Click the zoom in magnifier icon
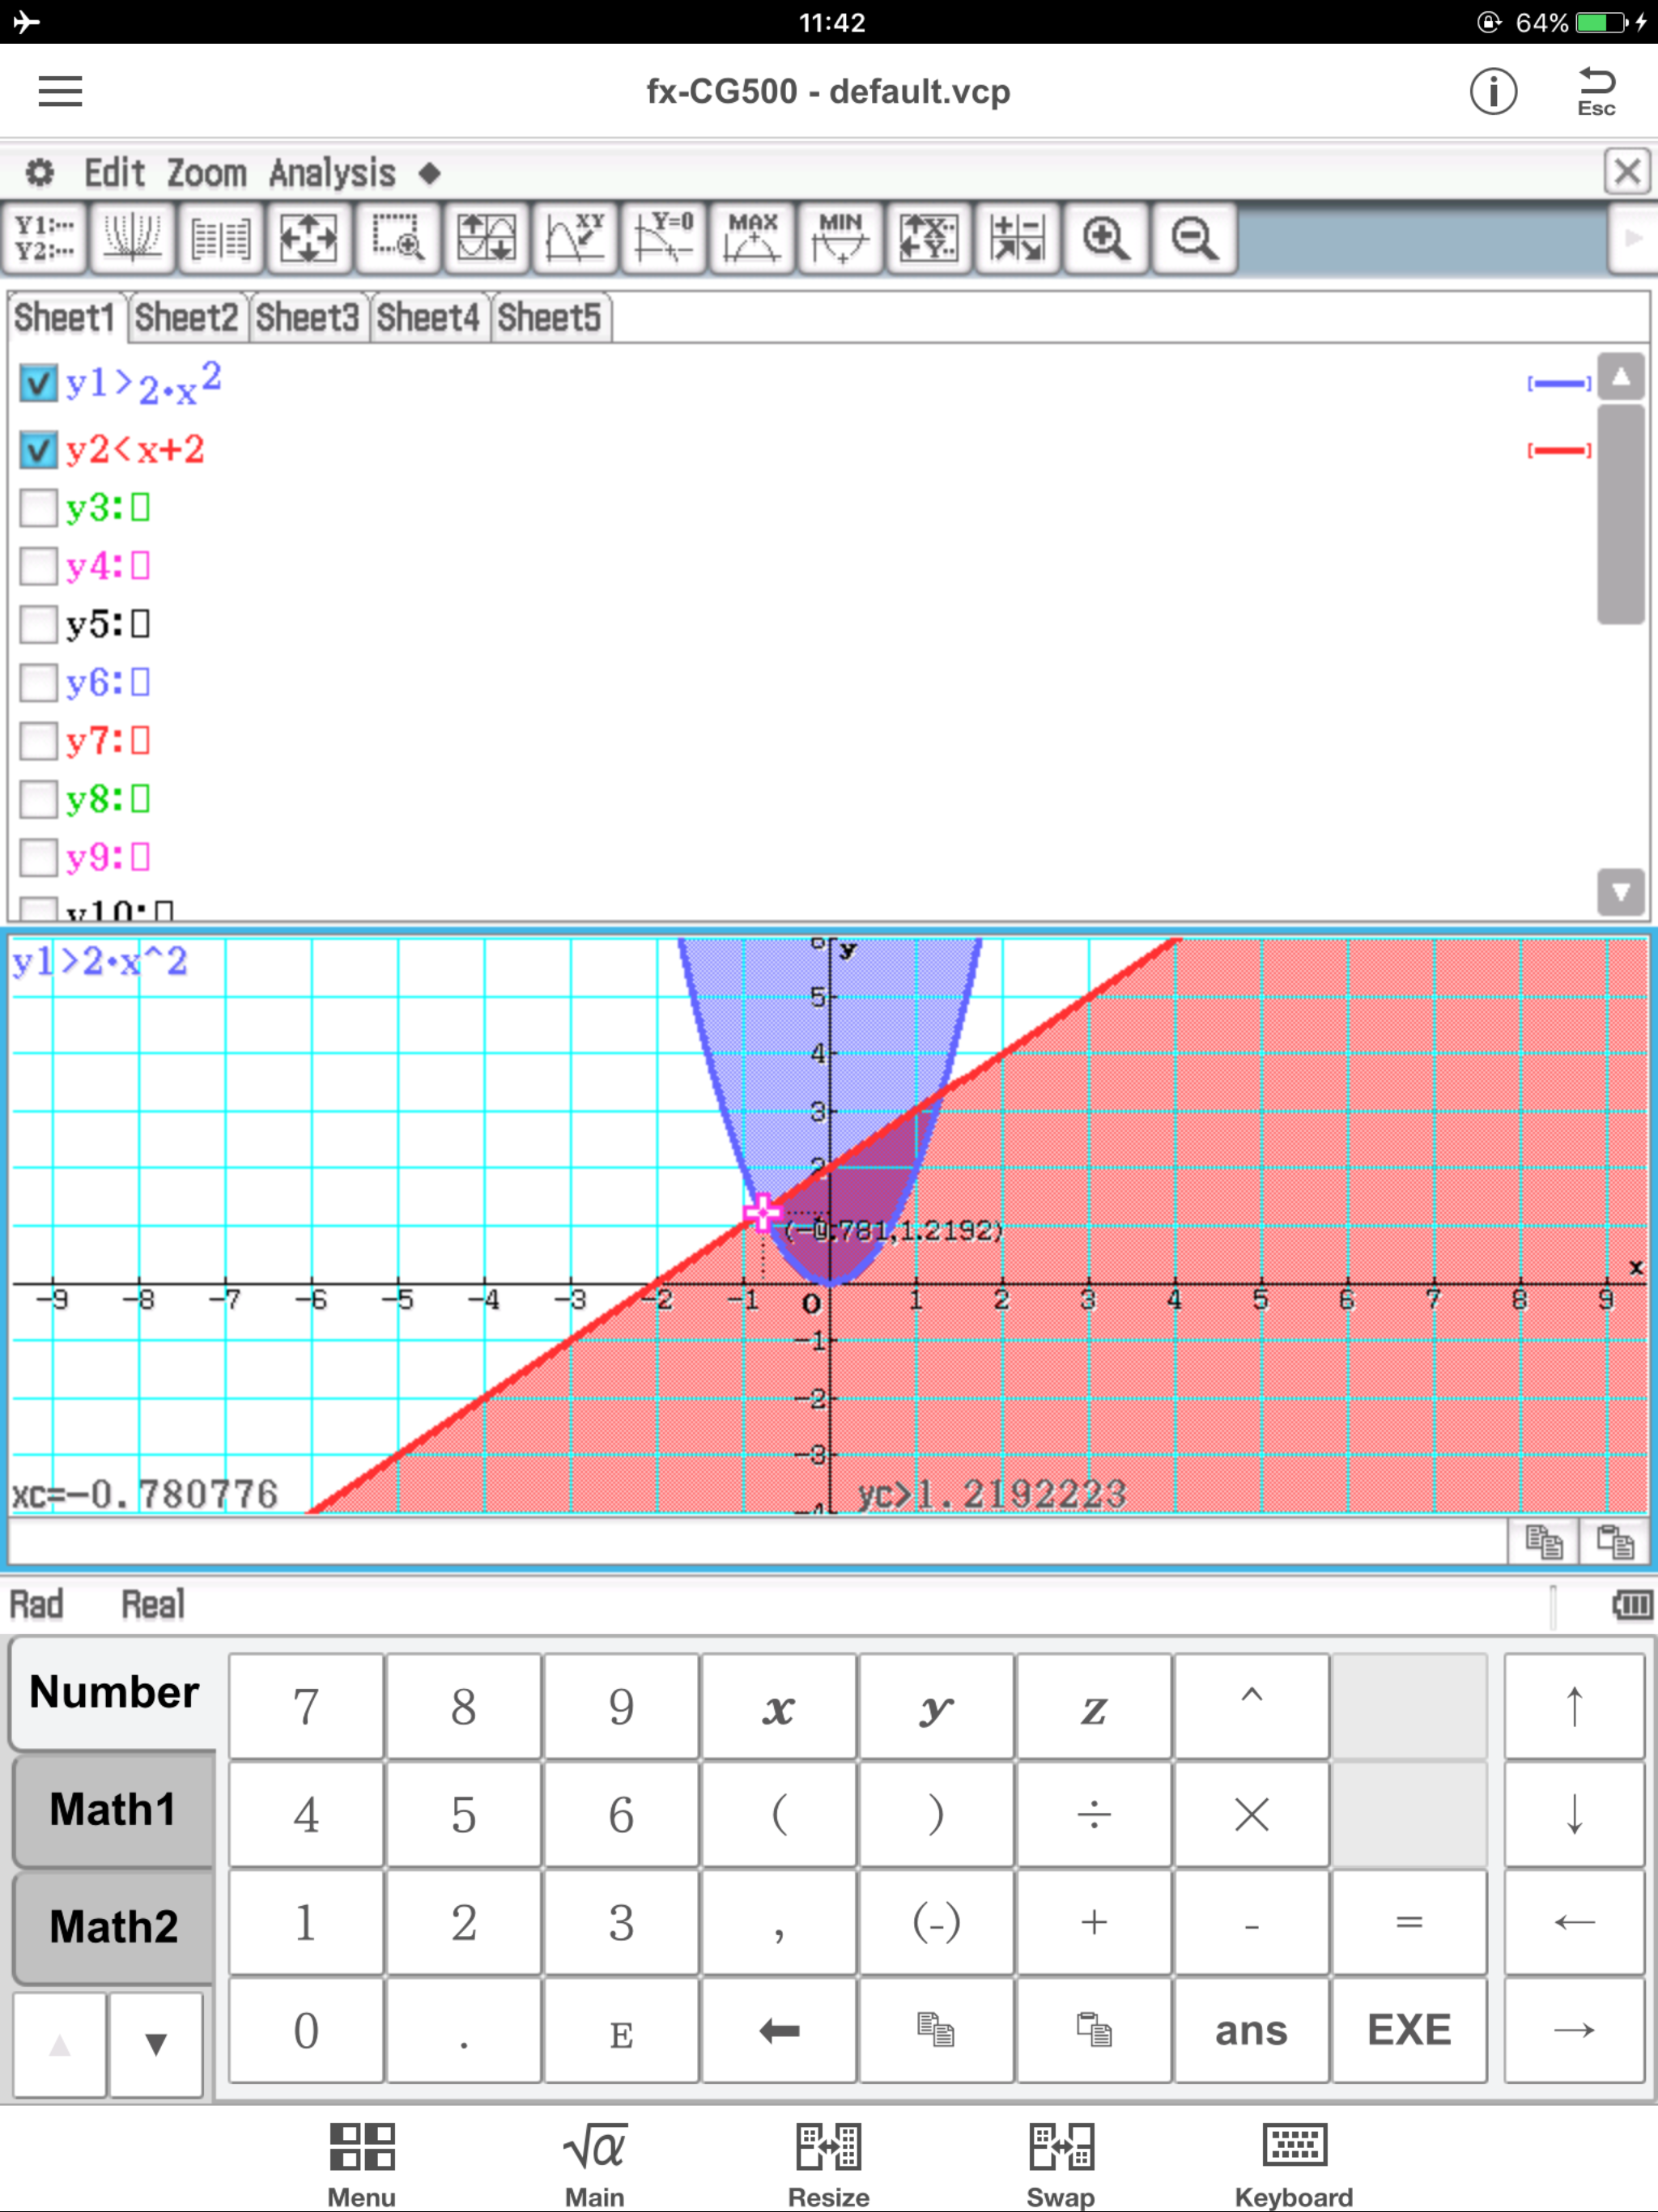 click(1106, 238)
